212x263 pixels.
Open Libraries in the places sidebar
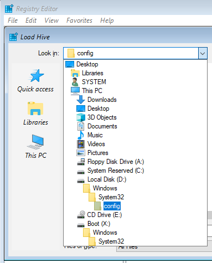click(35, 114)
